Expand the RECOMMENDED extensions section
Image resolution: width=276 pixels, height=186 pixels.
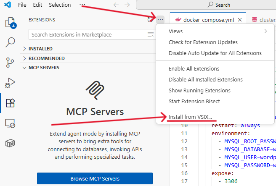[x=46, y=58]
